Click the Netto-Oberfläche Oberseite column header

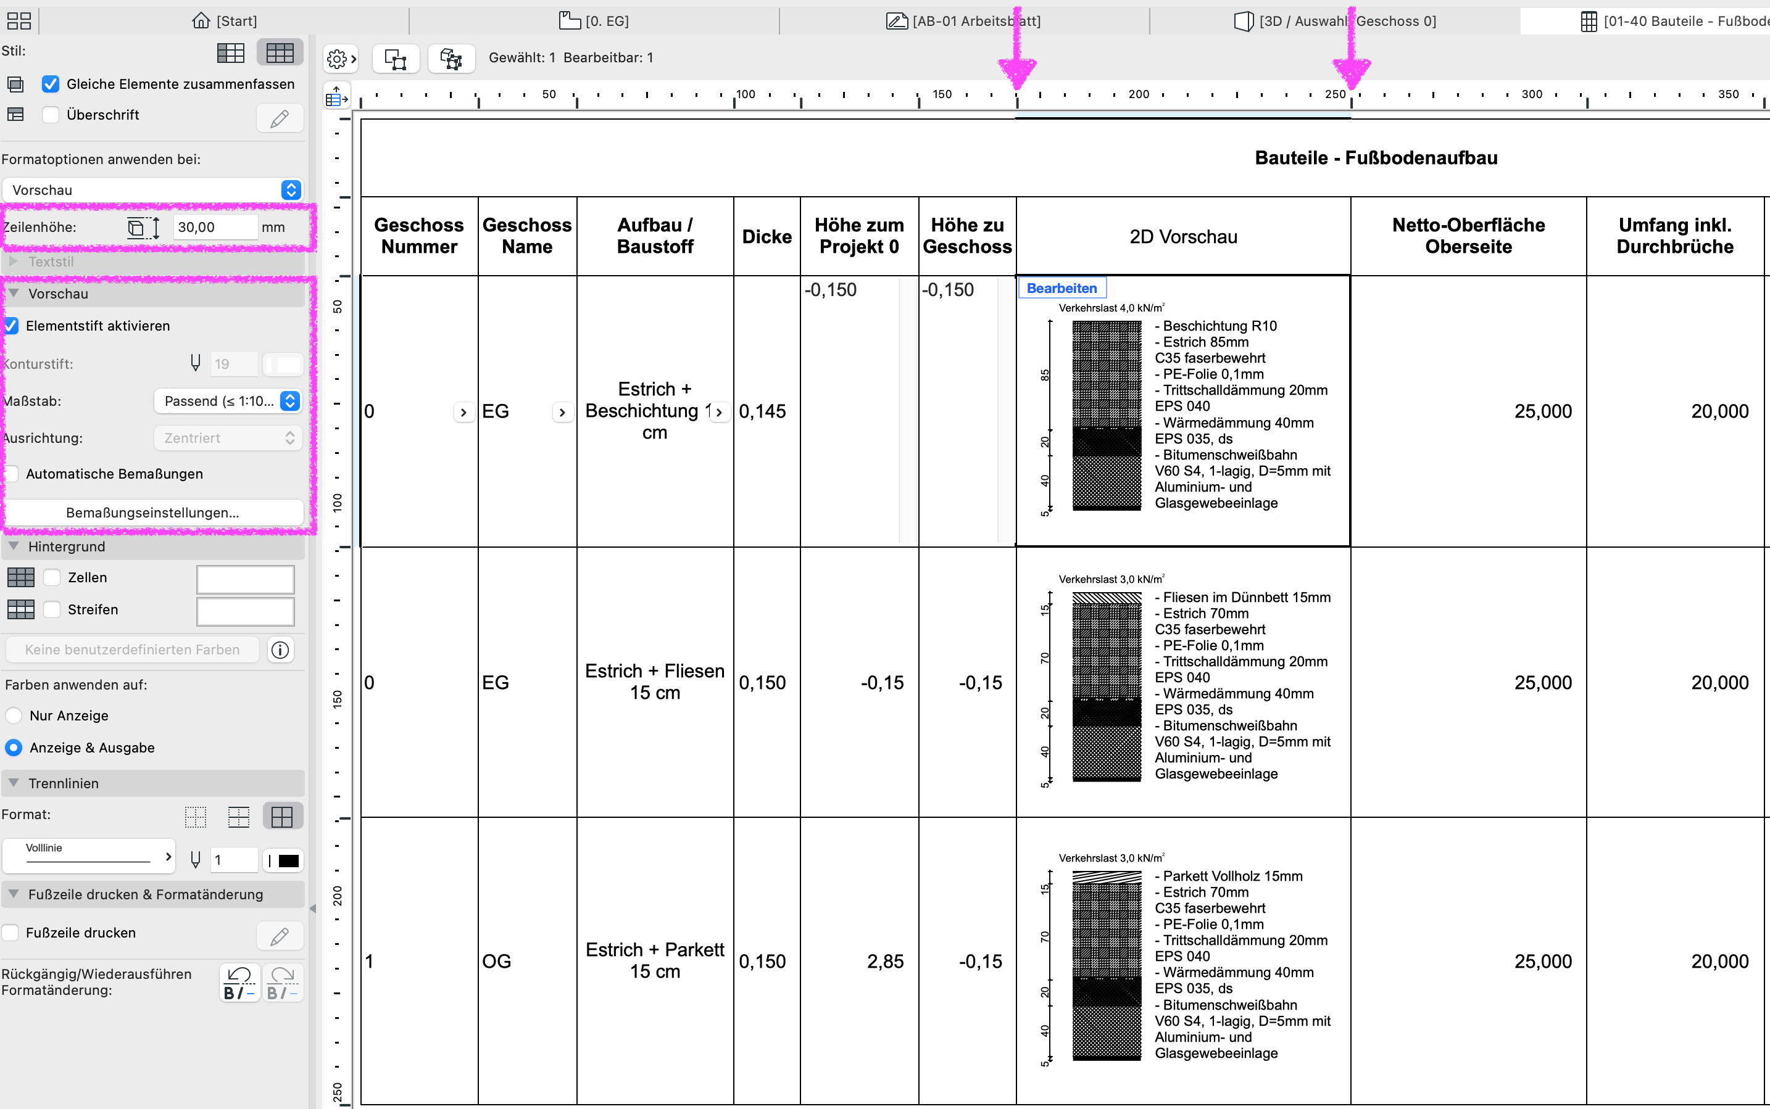(1468, 236)
